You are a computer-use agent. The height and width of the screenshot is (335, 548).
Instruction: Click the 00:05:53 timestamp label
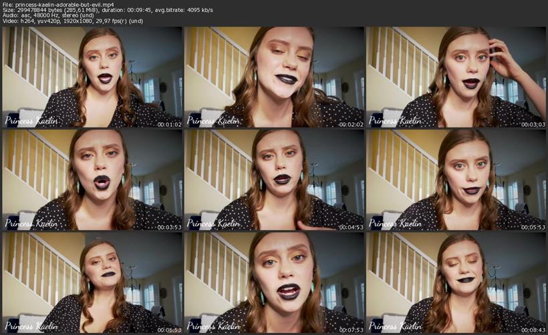532,227
